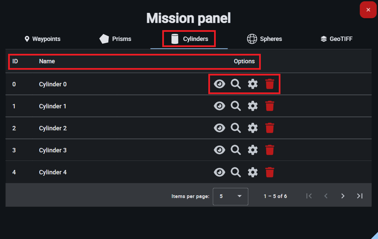Go to next page of cylinders
378x239 pixels.
pyautogui.click(x=343, y=196)
